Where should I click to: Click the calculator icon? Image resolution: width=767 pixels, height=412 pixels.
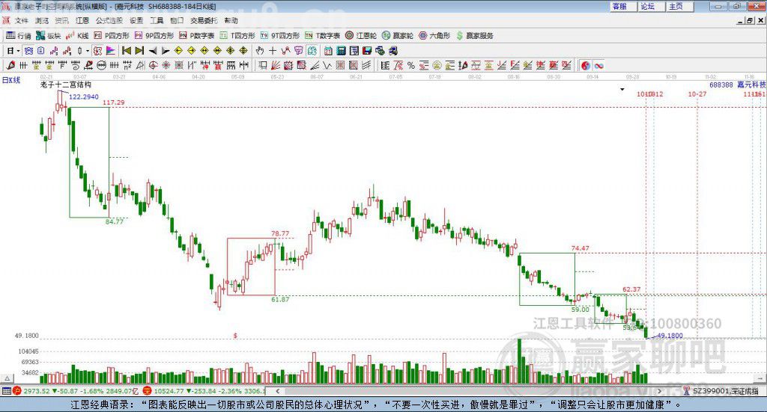click(x=341, y=51)
